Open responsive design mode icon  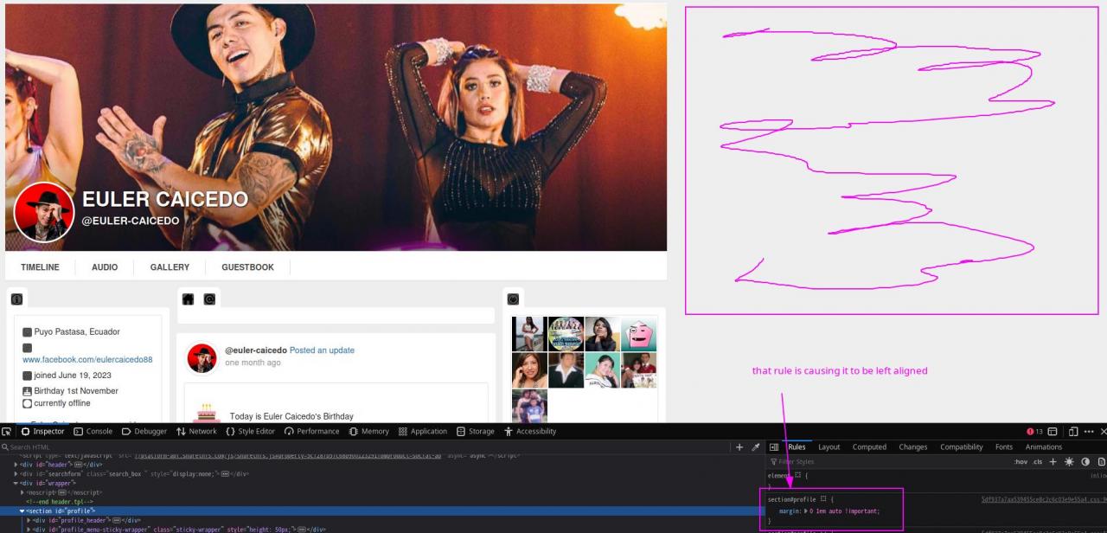click(x=1071, y=431)
